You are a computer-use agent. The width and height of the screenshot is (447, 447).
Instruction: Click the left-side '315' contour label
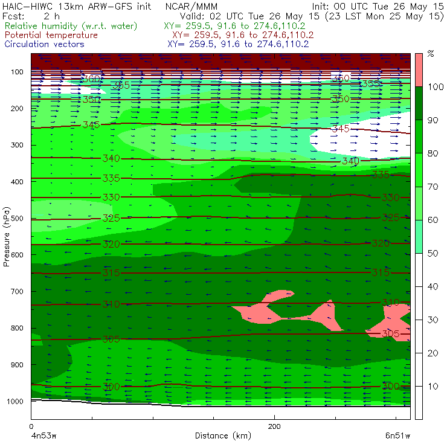tap(111, 273)
